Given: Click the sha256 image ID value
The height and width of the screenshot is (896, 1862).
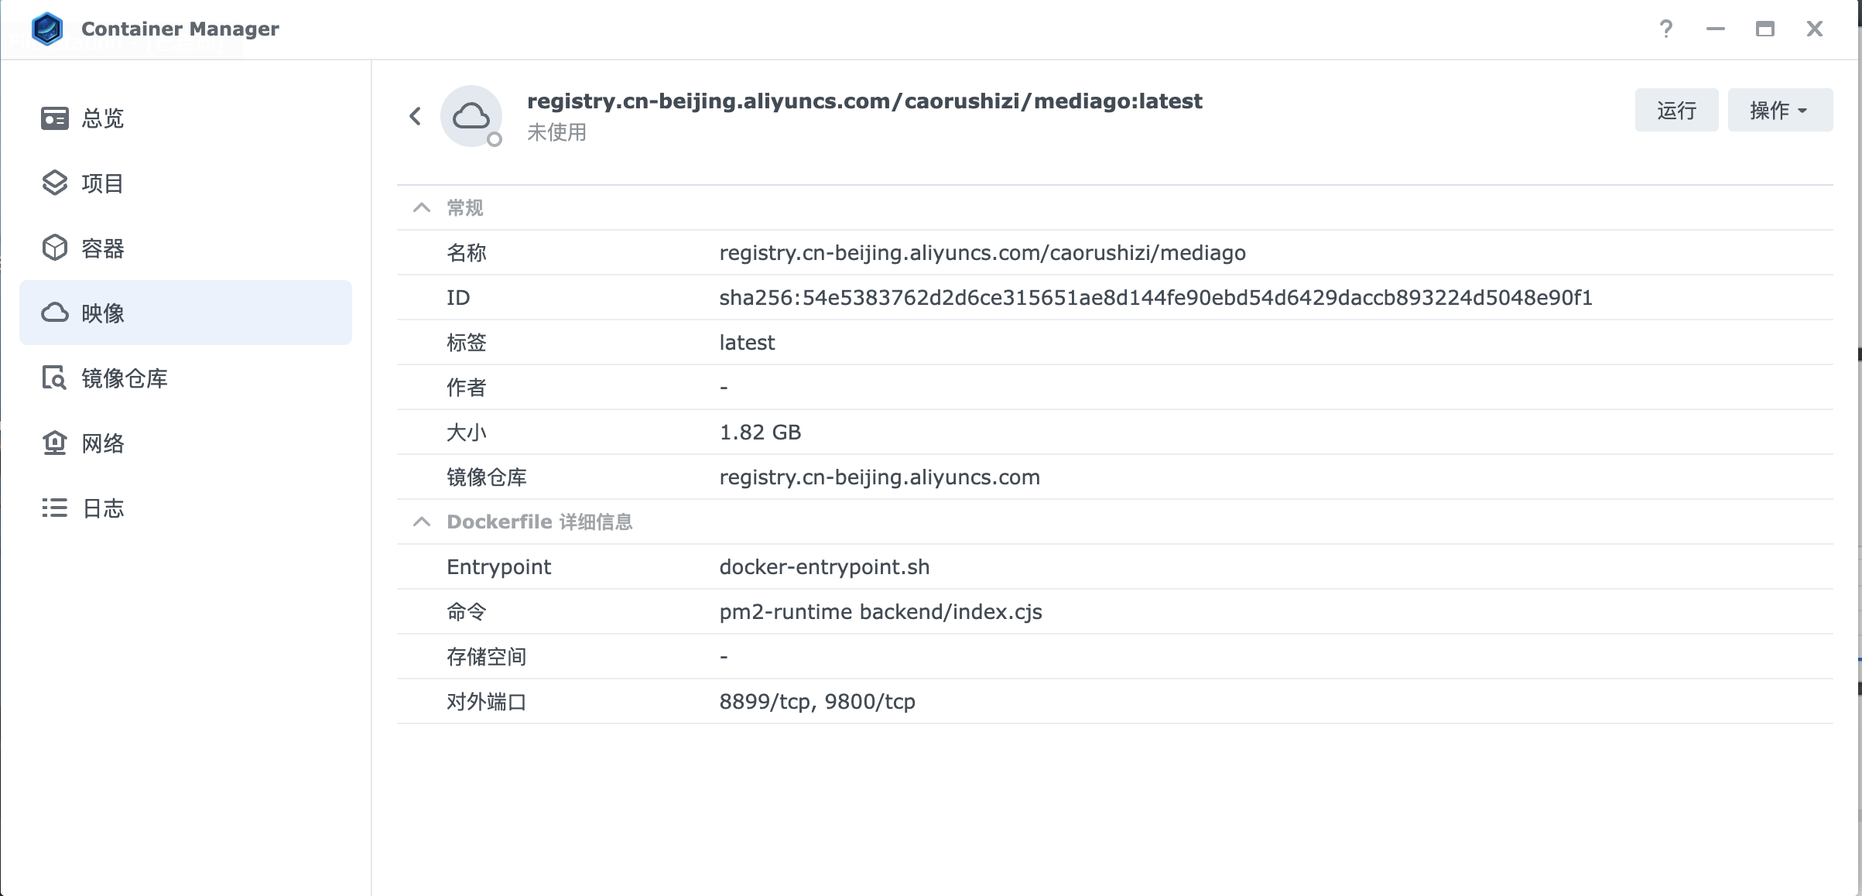Looking at the screenshot, I should (x=1155, y=298).
